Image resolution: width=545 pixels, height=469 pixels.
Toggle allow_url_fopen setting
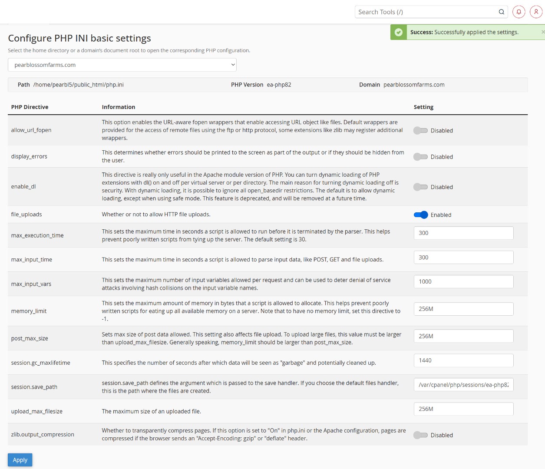[420, 131]
